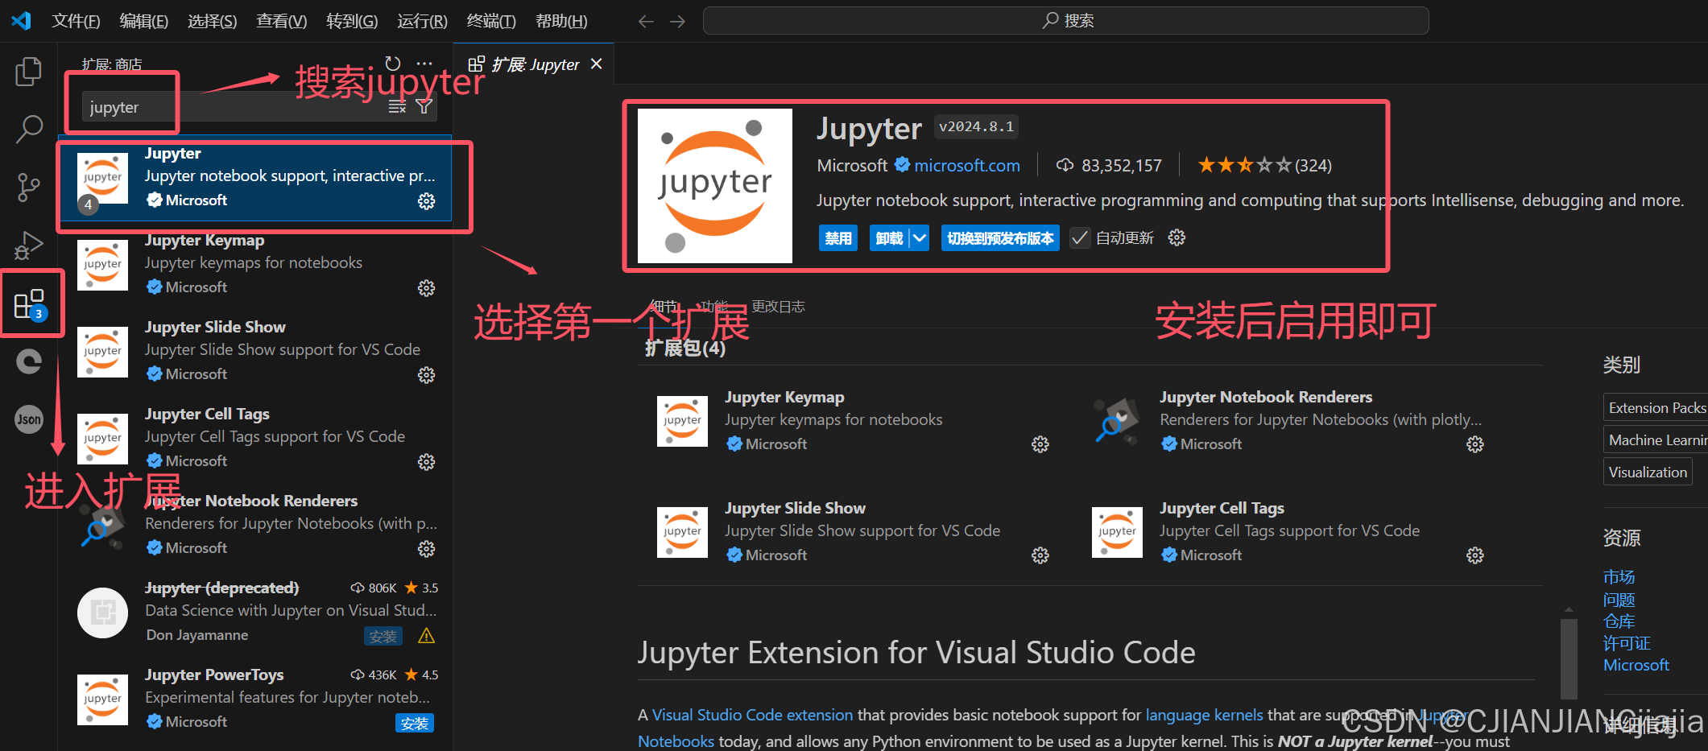Open the microsoft.com publisher link
This screenshot has width=1708, height=751.
point(967,165)
